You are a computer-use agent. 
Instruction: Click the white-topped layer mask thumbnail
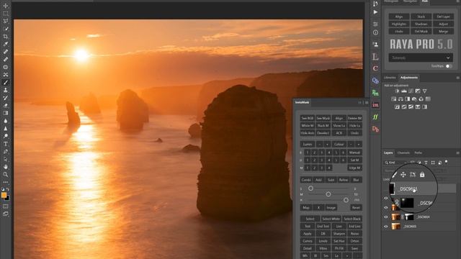pos(409,217)
